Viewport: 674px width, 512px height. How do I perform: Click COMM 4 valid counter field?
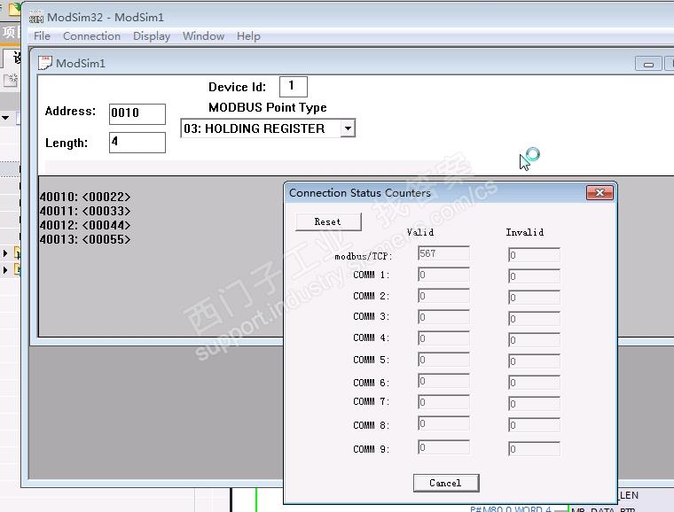pyautogui.click(x=443, y=338)
